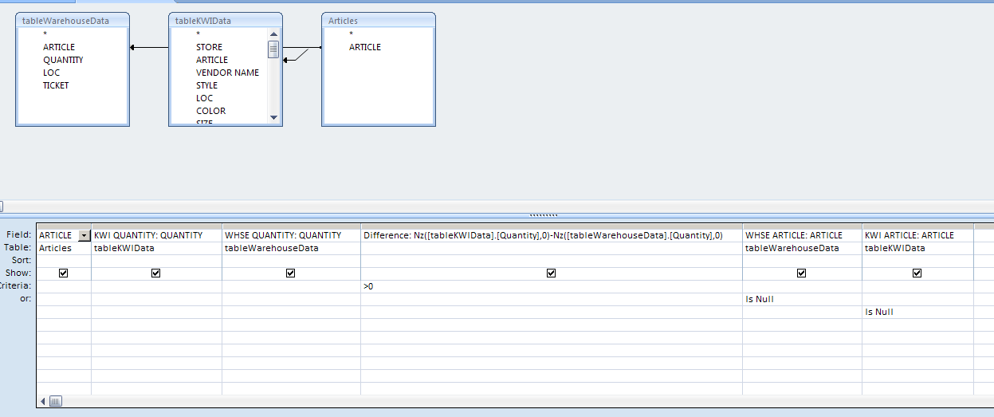Select the tableKWIData table title bar
Screen dimensions: 994x417
click(226, 21)
